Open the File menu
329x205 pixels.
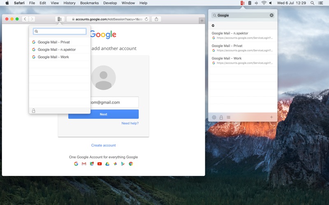point(32,3)
